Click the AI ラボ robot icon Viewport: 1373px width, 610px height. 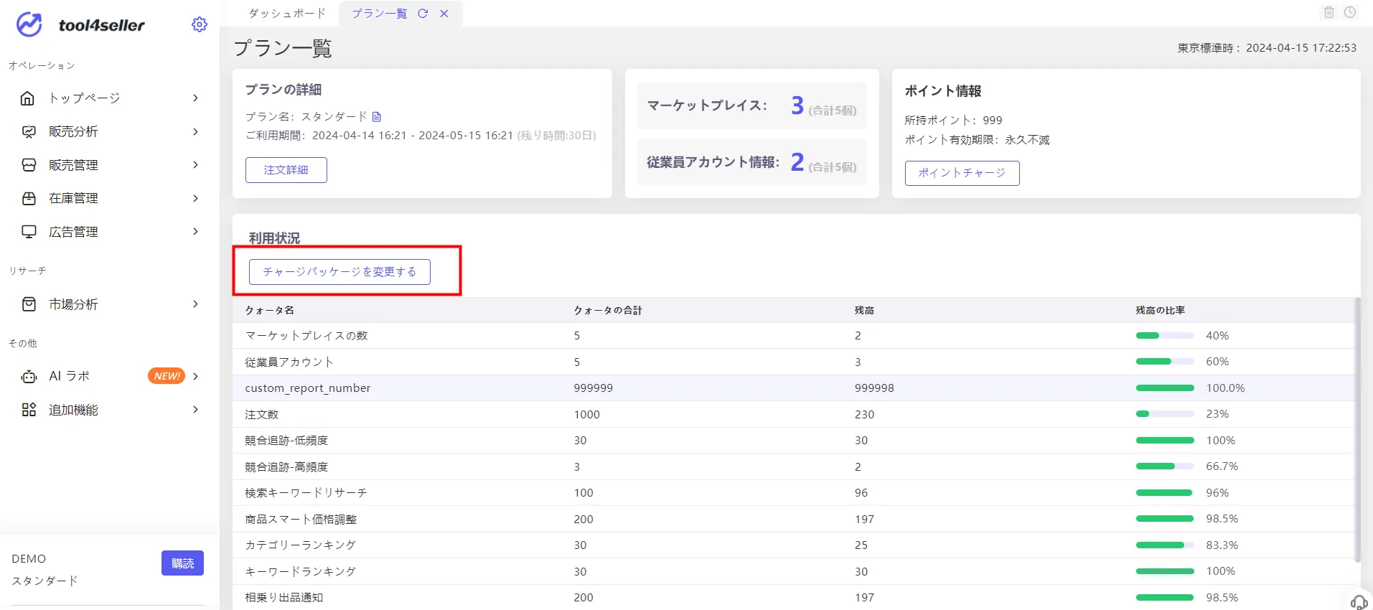point(29,376)
